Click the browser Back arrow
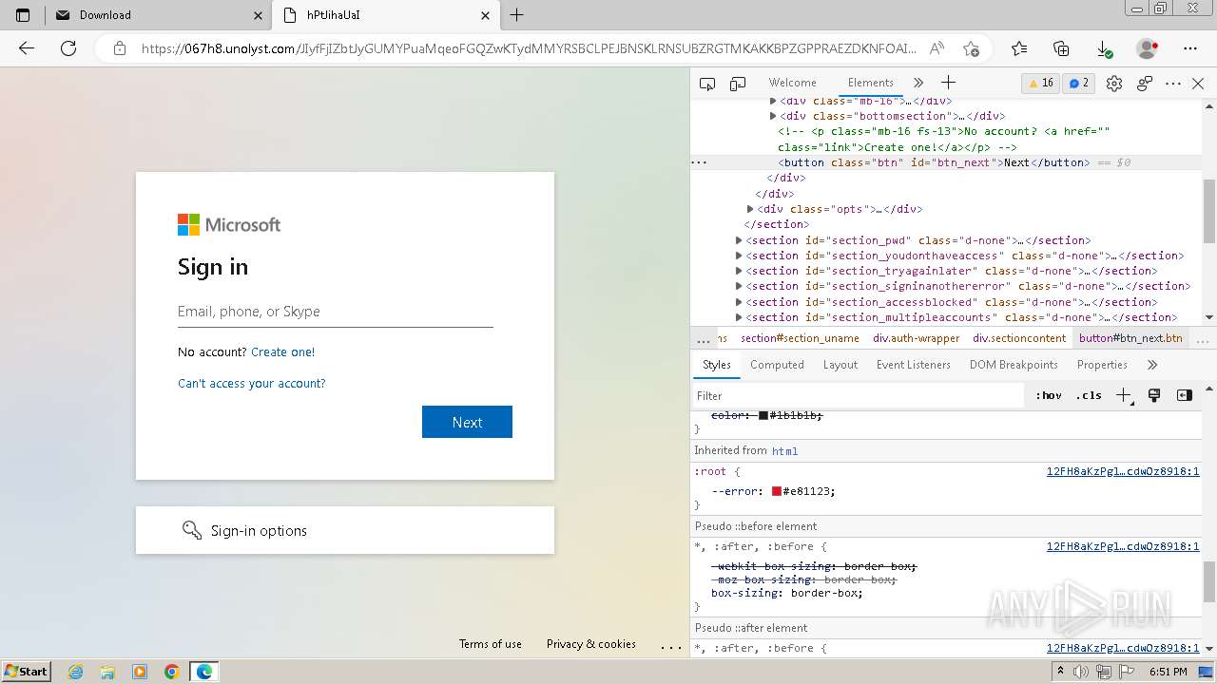 (27, 48)
